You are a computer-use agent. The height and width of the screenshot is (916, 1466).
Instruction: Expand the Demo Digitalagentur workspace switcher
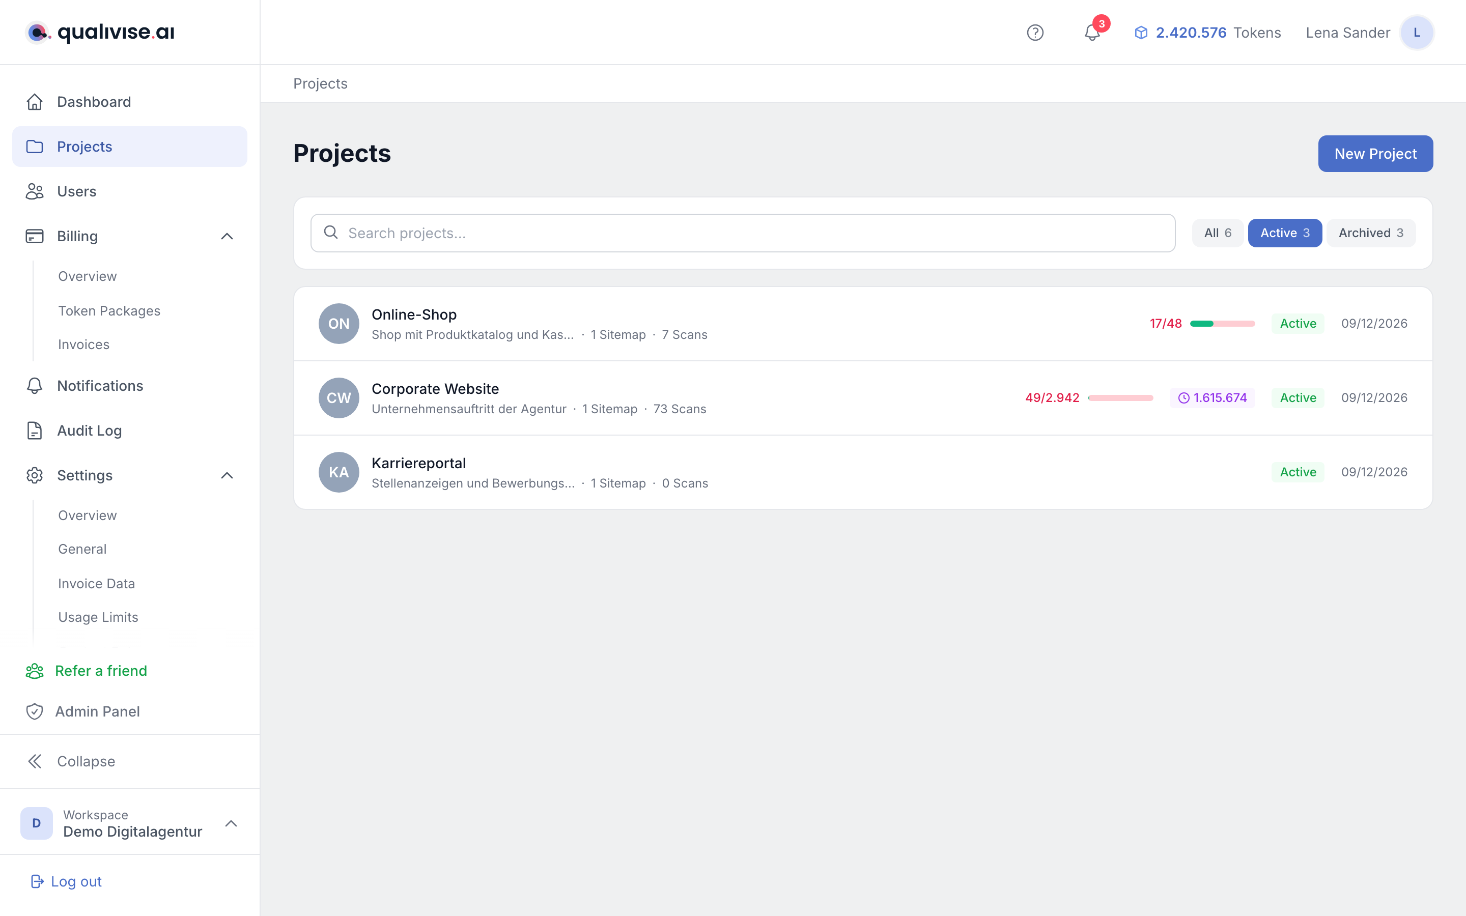(x=231, y=823)
